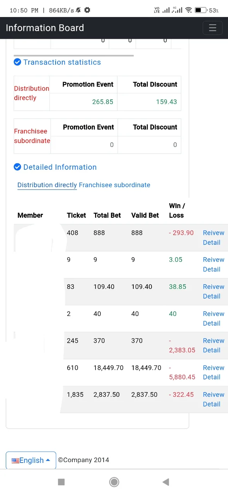This screenshot has height=495, width=228.
Task: Click the Detailed Information check icon
Action: (x=17, y=167)
